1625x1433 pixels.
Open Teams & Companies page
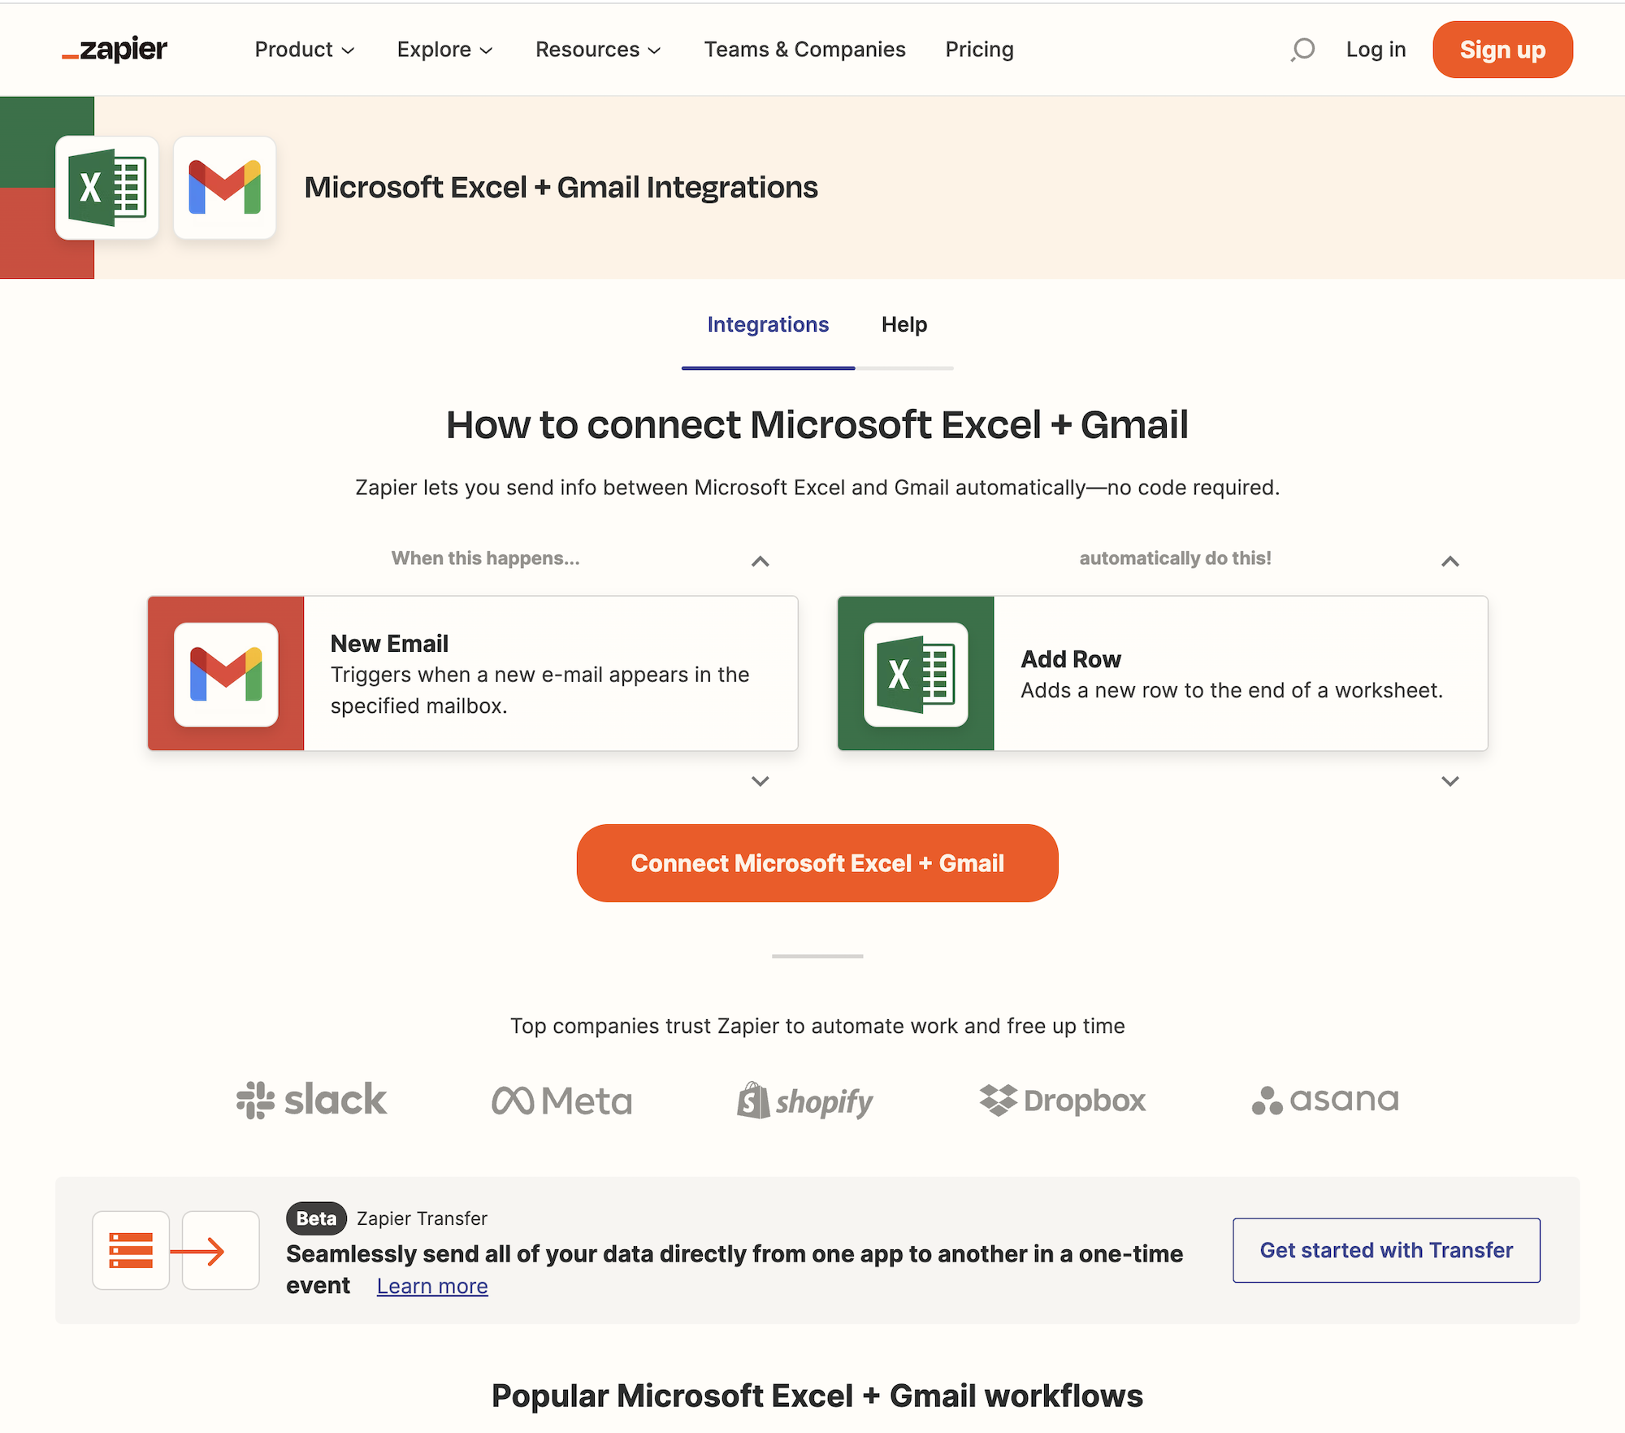pyautogui.click(x=804, y=50)
